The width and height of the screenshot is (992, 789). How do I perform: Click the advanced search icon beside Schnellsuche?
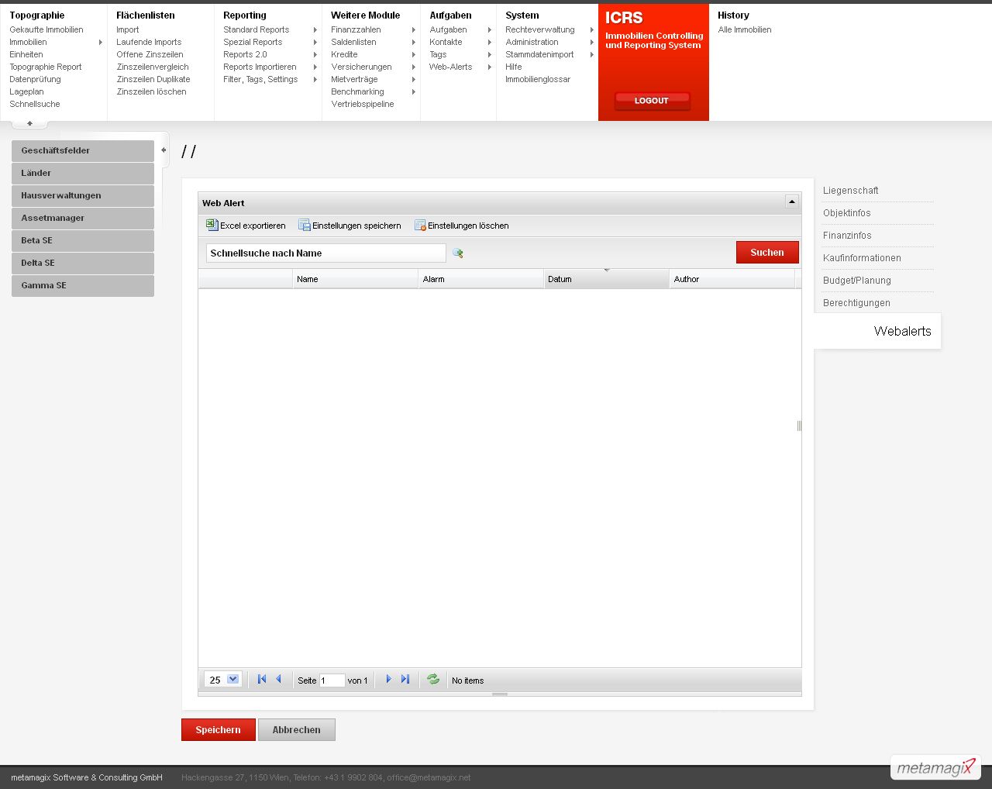457,253
